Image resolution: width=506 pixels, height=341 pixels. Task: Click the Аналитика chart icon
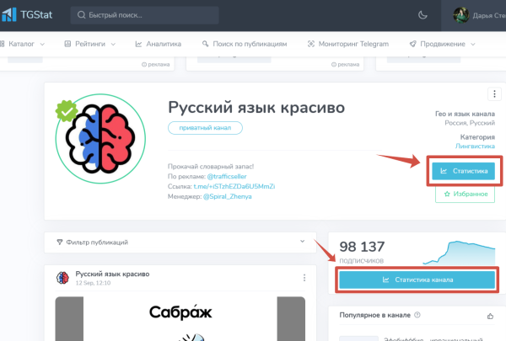138,44
